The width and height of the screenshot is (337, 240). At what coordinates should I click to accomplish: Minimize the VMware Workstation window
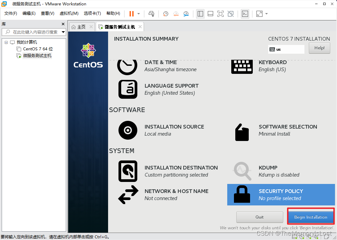coord(317,4)
